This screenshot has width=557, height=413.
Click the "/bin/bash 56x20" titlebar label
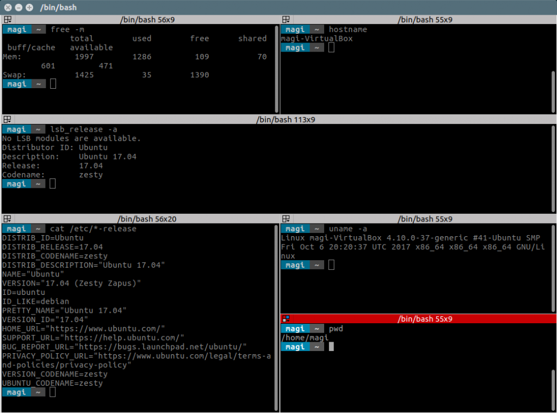click(x=146, y=219)
